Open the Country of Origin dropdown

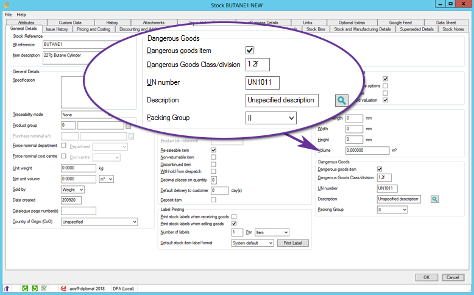[x=99, y=222]
